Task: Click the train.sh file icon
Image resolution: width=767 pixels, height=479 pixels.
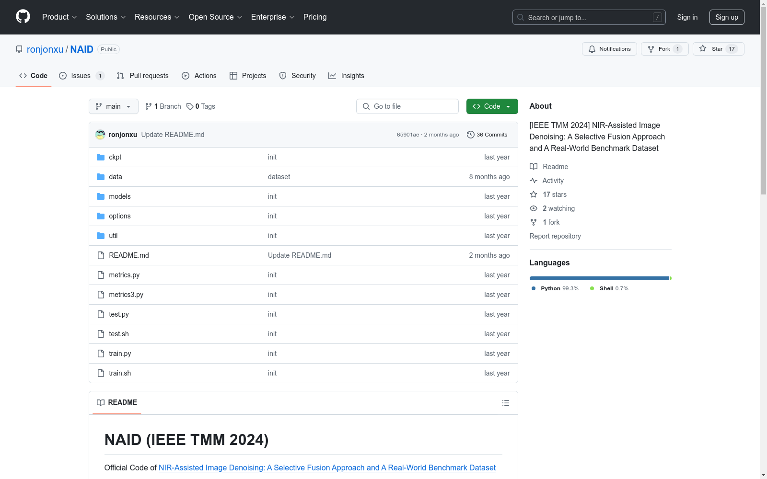Action: pyautogui.click(x=101, y=373)
